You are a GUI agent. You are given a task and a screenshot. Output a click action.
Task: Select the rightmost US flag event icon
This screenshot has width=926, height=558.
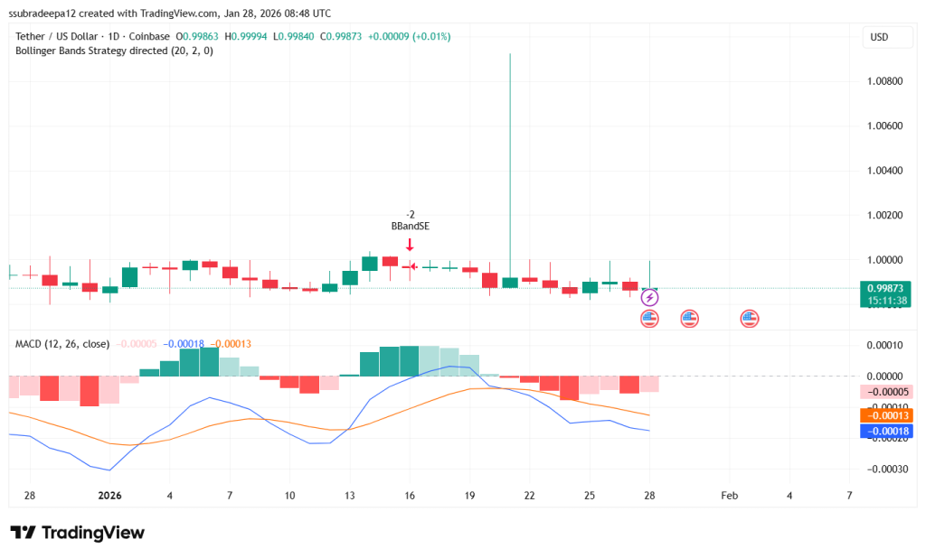pyautogui.click(x=749, y=318)
